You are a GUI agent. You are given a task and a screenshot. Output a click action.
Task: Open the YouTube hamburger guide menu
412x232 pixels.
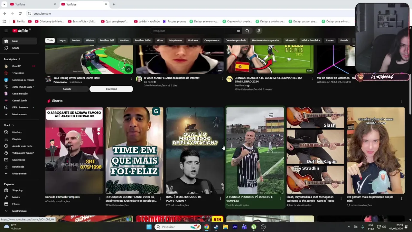(6, 31)
